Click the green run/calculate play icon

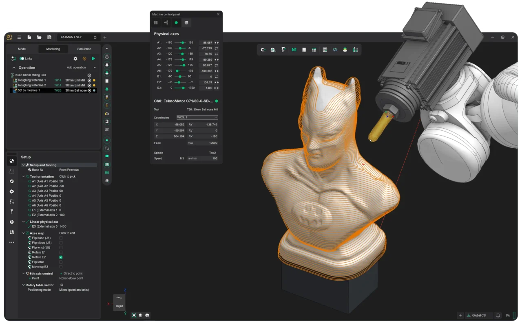pyautogui.click(x=93, y=59)
